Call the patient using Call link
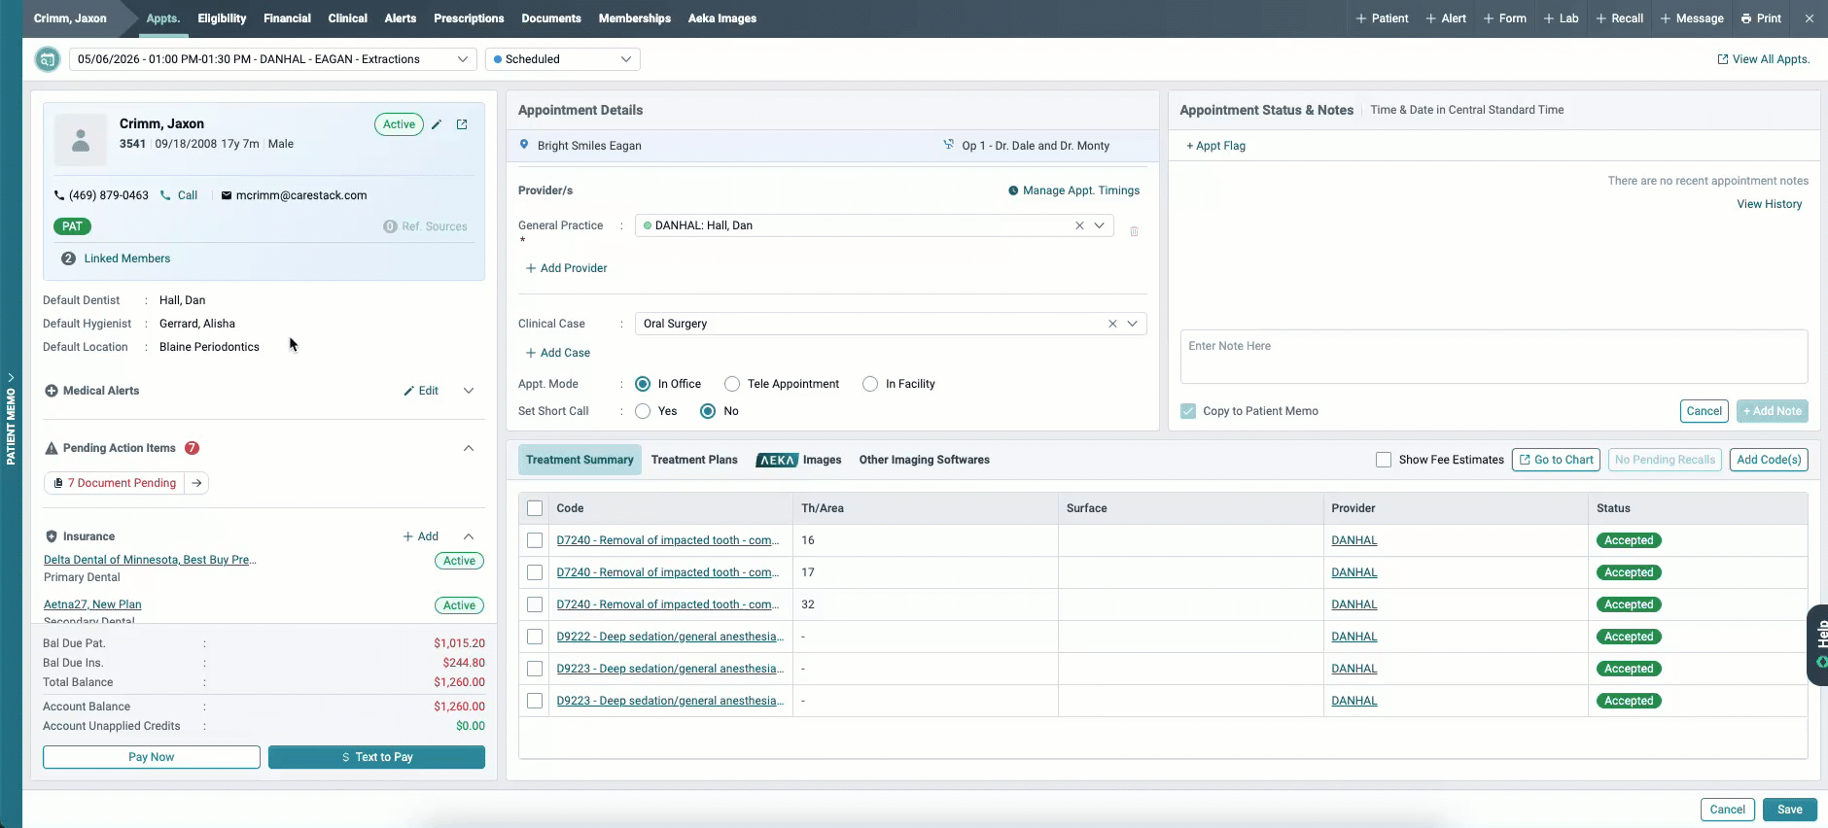The width and height of the screenshot is (1828, 828). (179, 195)
